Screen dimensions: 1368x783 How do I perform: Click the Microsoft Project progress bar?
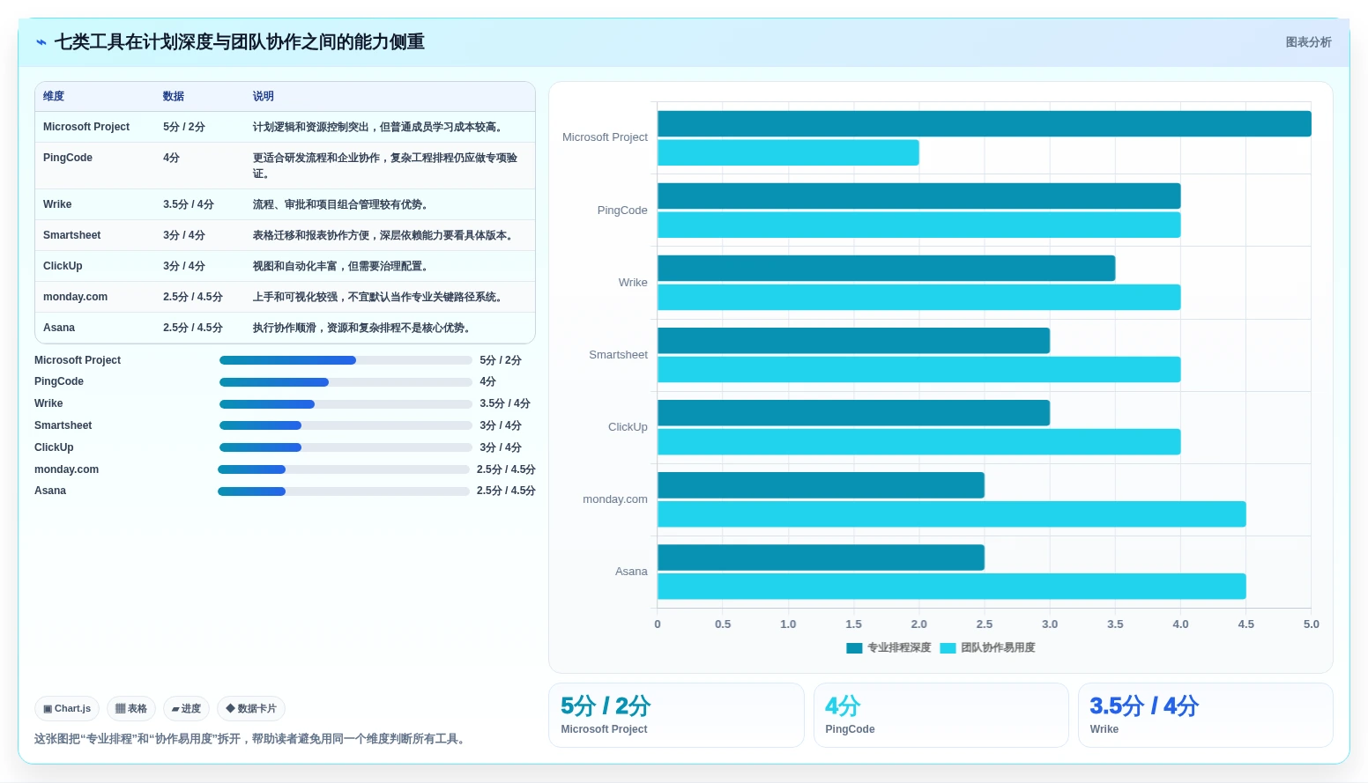click(x=346, y=360)
